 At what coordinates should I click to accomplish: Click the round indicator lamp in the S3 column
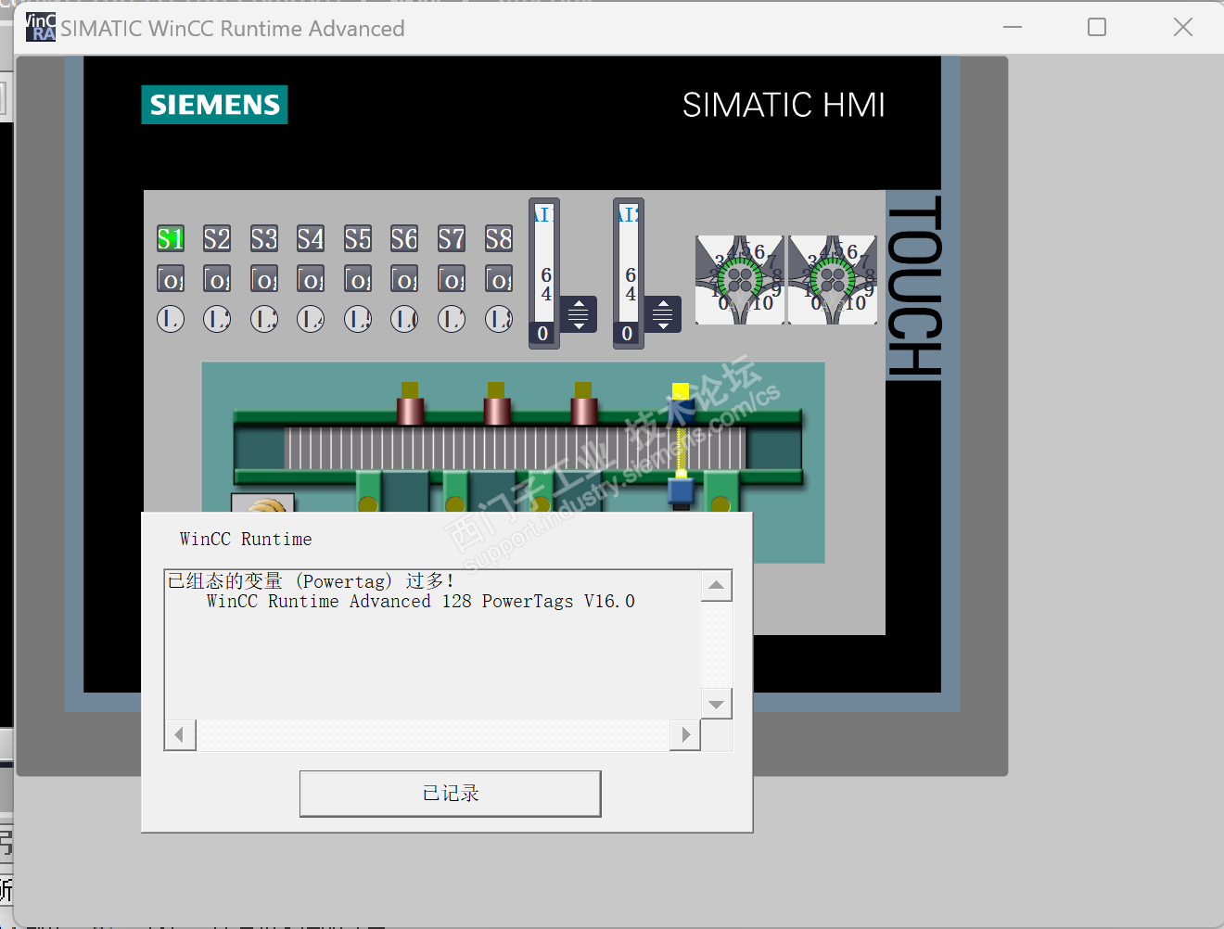pyautogui.click(x=264, y=319)
